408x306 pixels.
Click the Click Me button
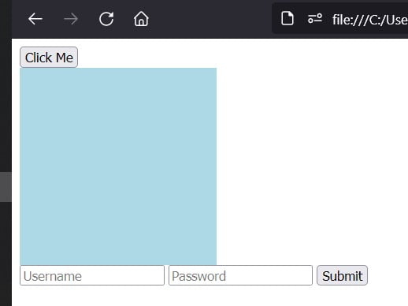pyautogui.click(x=49, y=58)
